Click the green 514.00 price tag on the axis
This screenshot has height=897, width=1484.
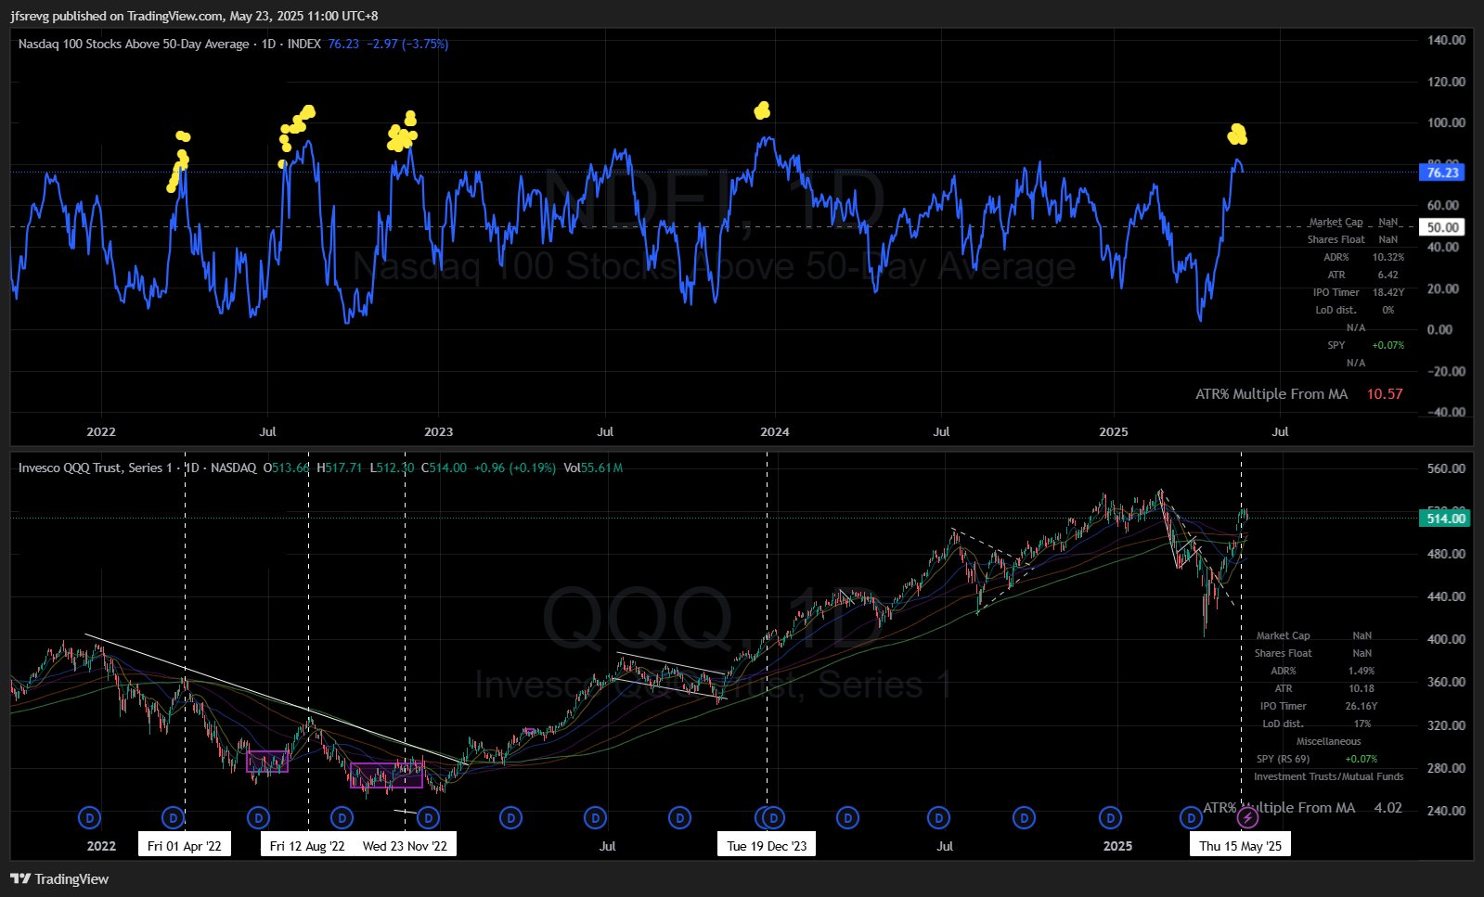(x=1446, y=519)
